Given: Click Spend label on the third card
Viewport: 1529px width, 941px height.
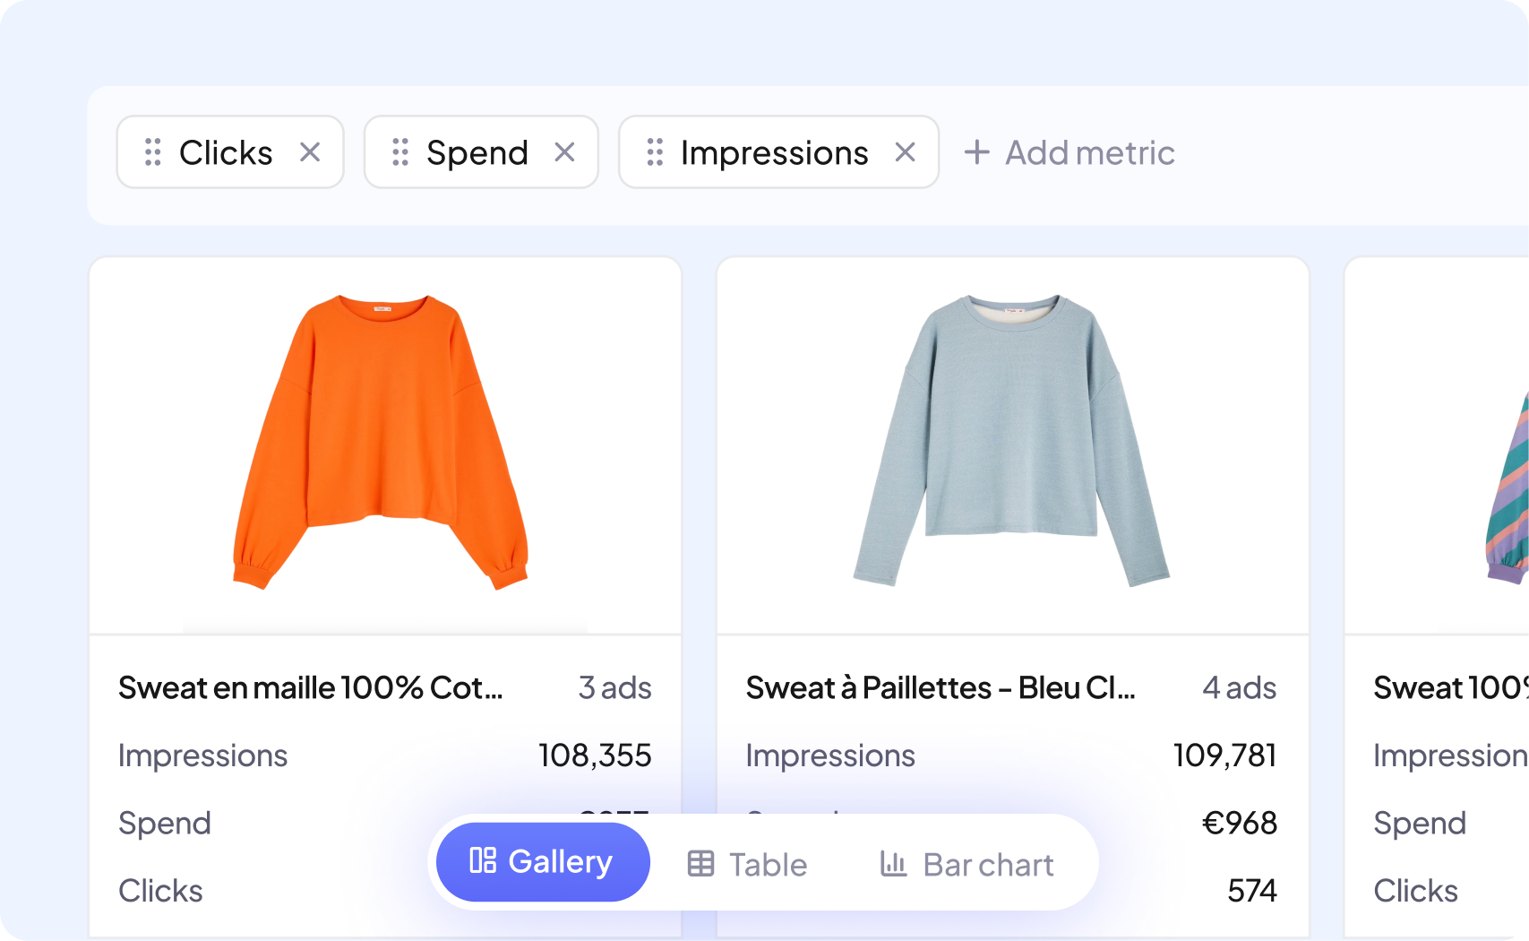Looking at the screenshot, I should click(x=1420, y=823).
